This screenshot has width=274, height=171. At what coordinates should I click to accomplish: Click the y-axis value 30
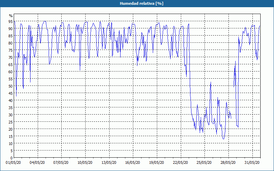11,115
